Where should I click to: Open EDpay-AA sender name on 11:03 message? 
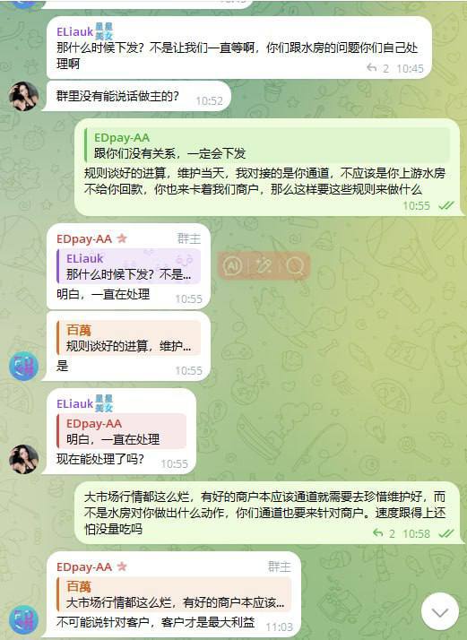pos(84,566)
